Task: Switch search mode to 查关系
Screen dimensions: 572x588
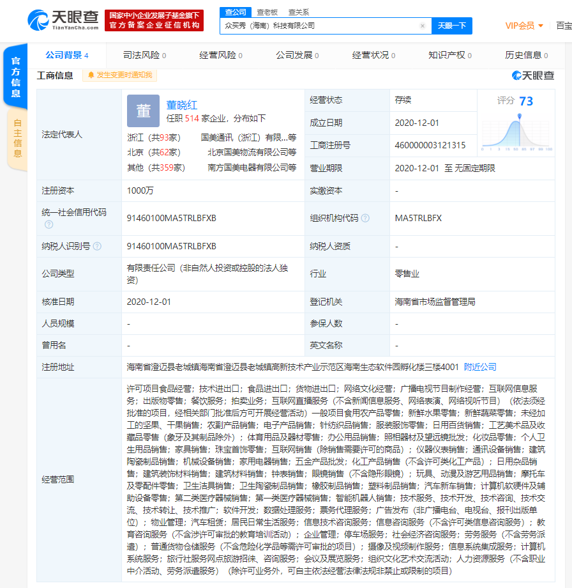Action: [x=298, y=12]
